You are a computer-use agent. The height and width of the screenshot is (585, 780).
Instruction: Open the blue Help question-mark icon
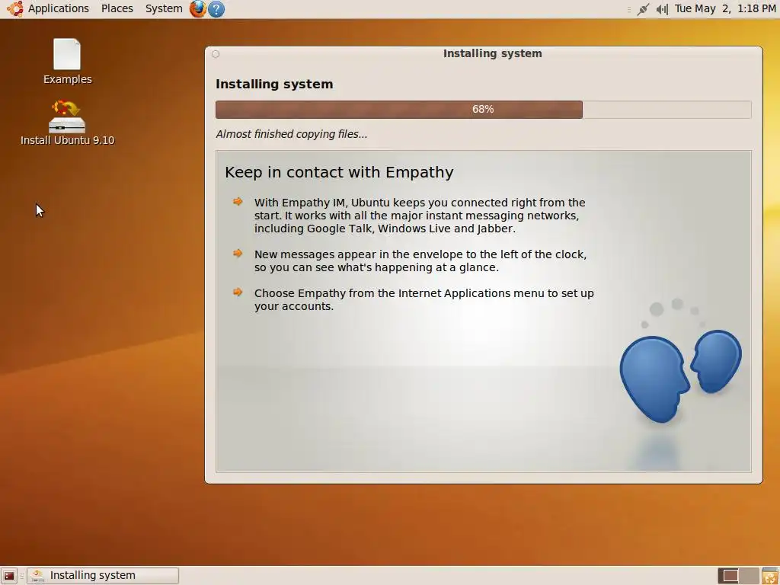[x=216, y=9]
